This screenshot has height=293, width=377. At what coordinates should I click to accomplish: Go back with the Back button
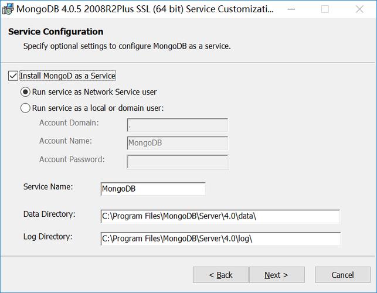coord(220,275)
